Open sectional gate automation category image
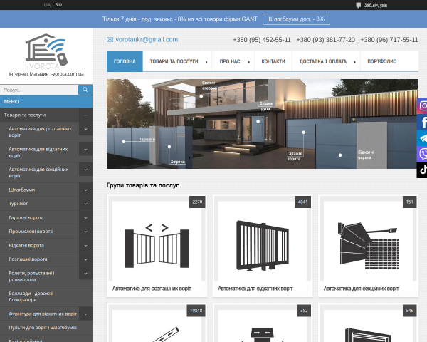427x342 pixels. click(368, 242)
